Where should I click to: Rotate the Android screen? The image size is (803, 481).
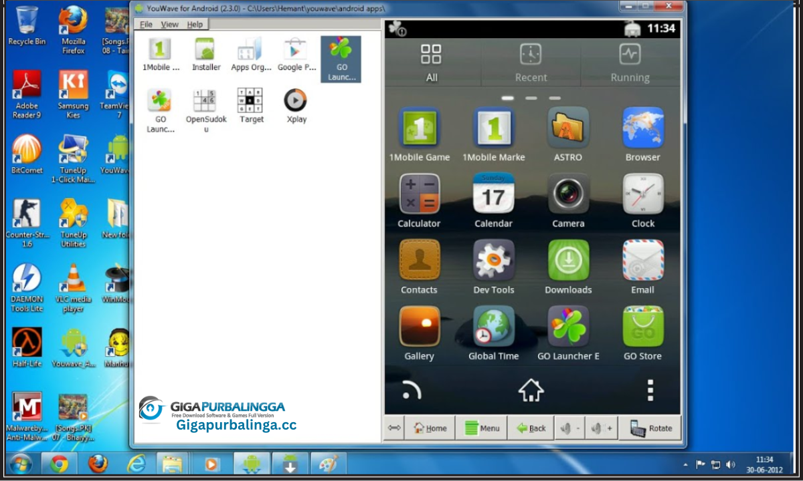tap(649, 428)
